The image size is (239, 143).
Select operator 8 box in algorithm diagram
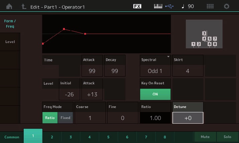pos(215,44)
